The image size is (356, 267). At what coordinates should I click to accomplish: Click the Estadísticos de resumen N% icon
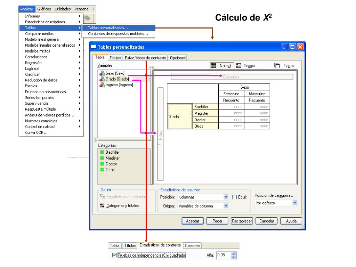102,196
